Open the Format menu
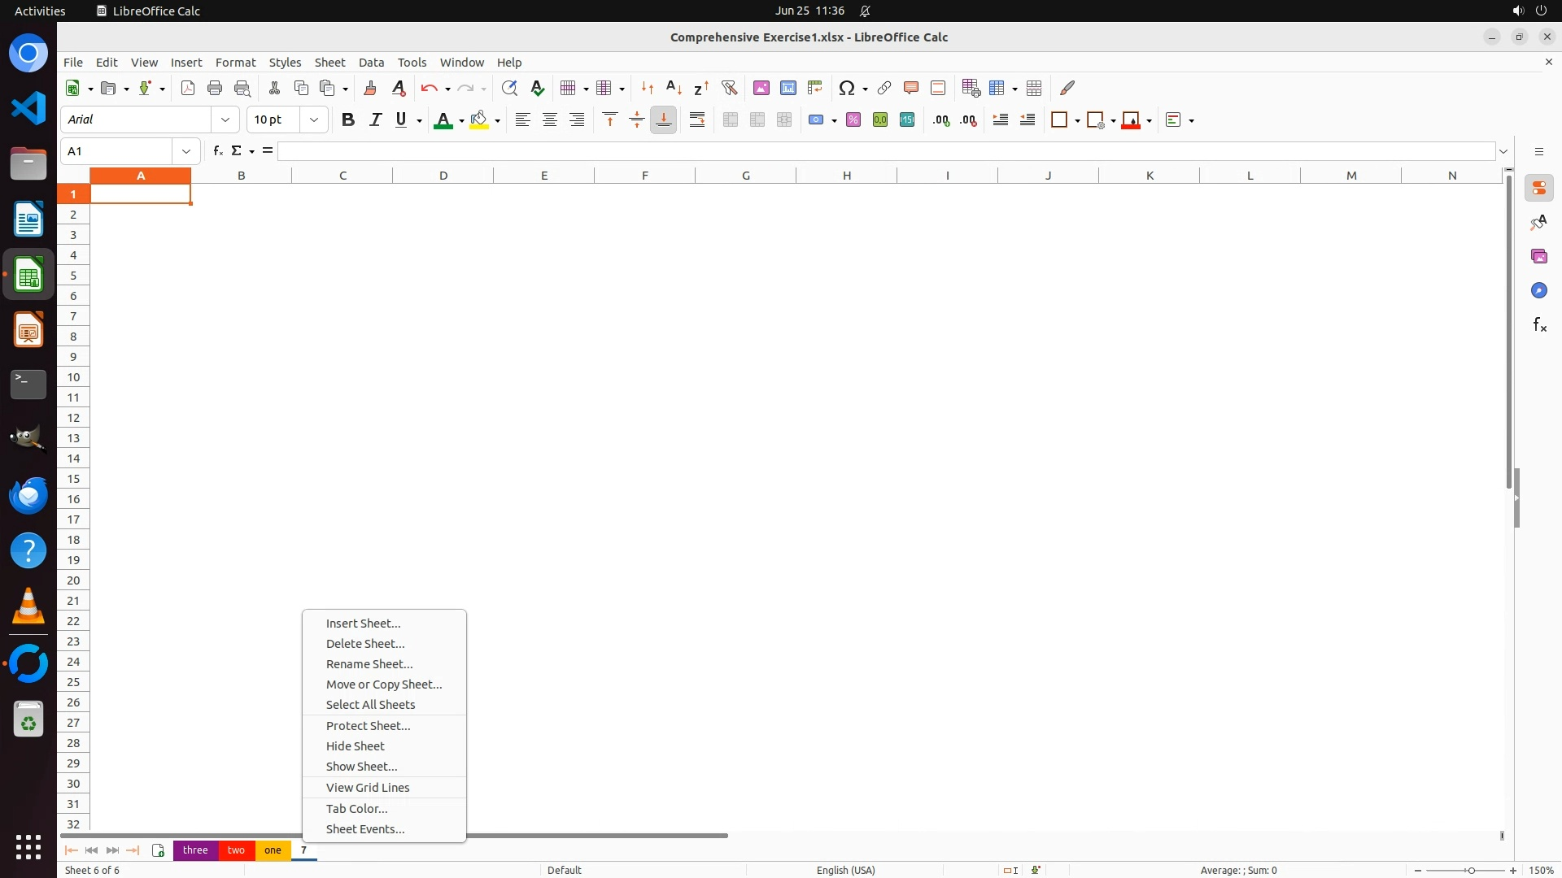Image resolution: width=1562 pixels, height=878 pixels. click(235, 63)
